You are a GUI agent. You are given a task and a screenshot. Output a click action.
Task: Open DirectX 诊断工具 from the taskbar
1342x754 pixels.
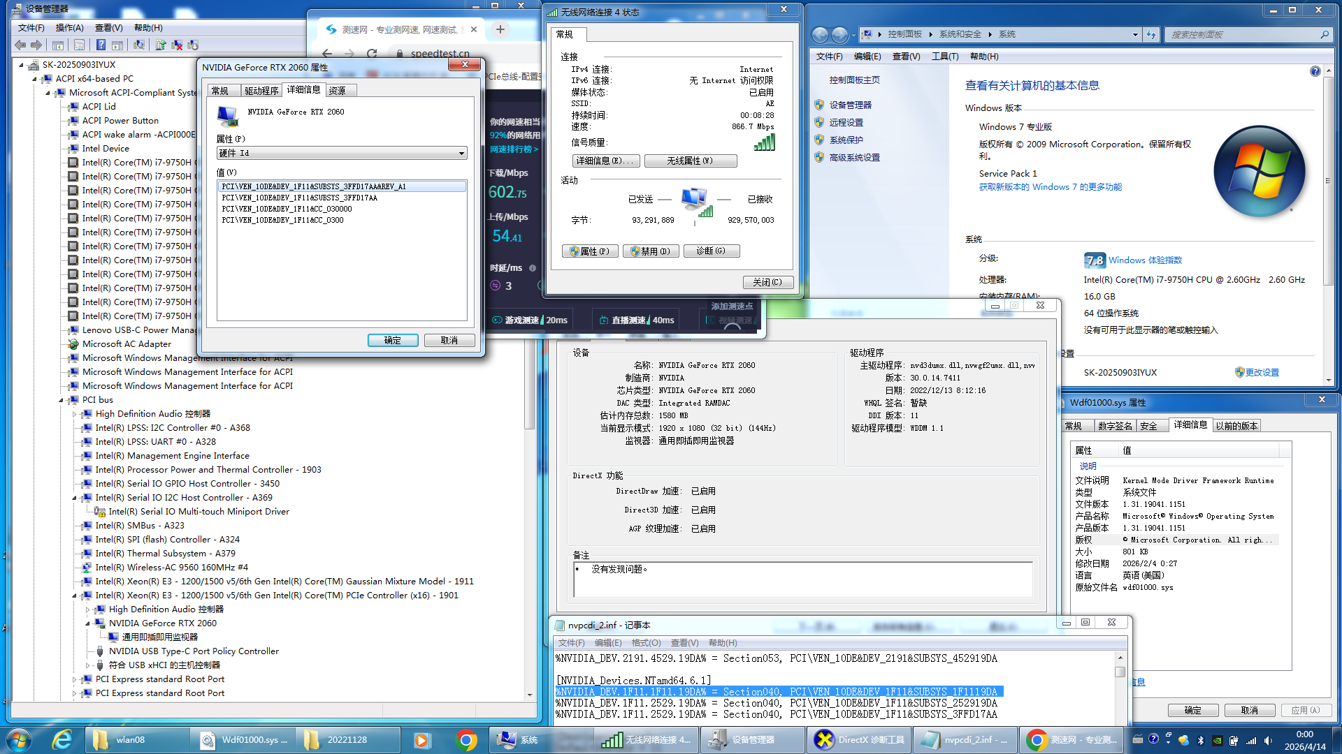[859, 739]
